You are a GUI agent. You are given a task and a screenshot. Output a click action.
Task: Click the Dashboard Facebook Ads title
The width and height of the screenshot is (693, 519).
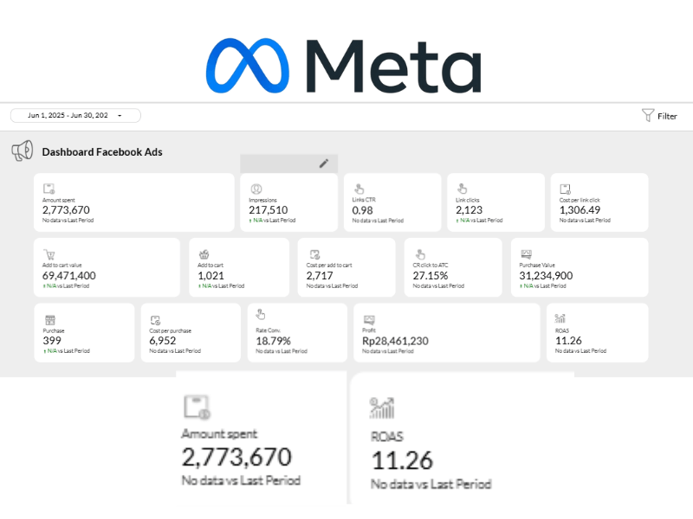(x=102, y=152)
